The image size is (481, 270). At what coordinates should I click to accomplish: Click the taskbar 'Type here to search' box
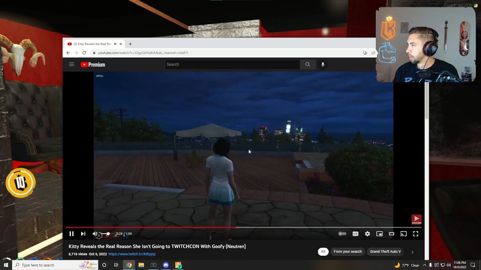click(55, 265)
